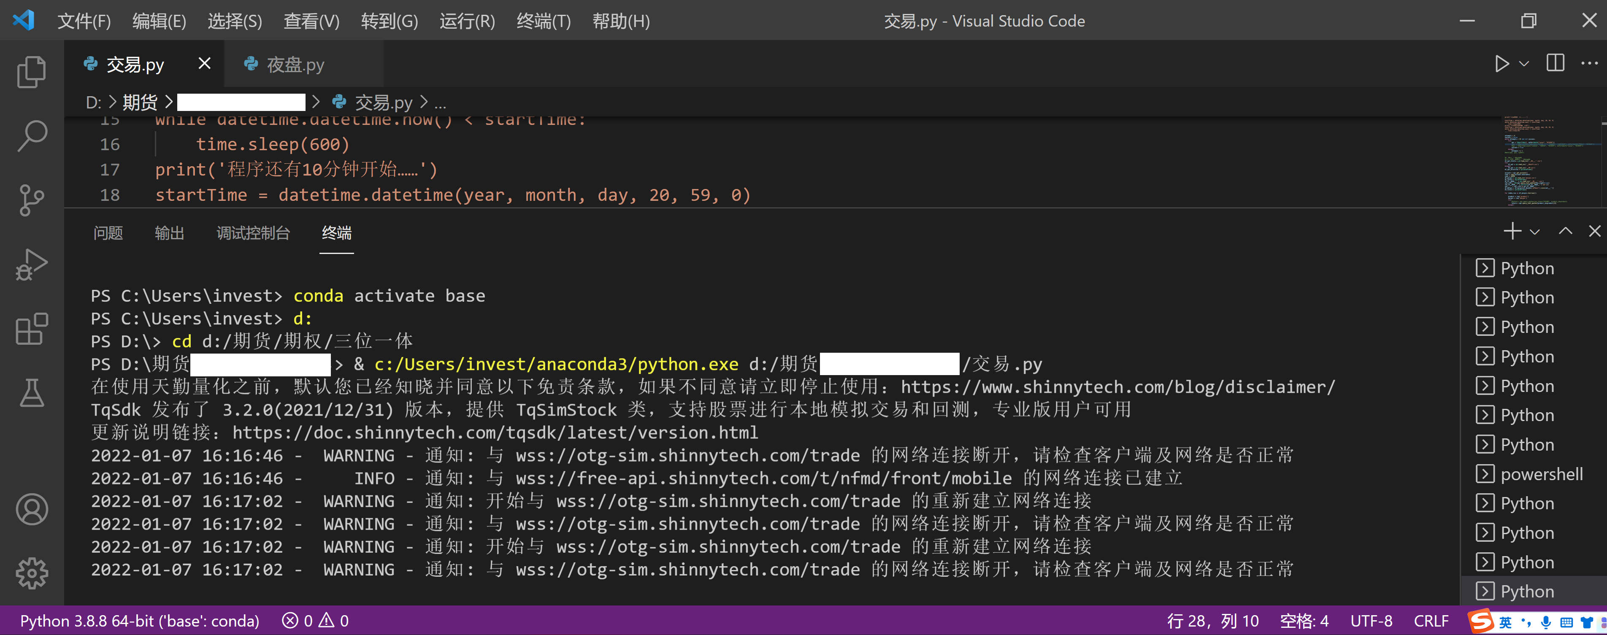Click the Sogou input method S icon
This screenshot has height=635, width=1607.
(1481, 621)
